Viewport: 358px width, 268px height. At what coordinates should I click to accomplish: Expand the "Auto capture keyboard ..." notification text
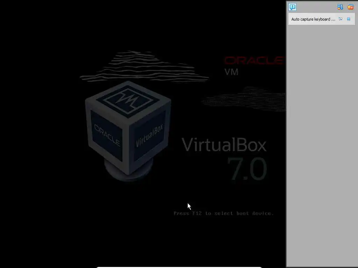pyautogui.click(x=313, y=19)
